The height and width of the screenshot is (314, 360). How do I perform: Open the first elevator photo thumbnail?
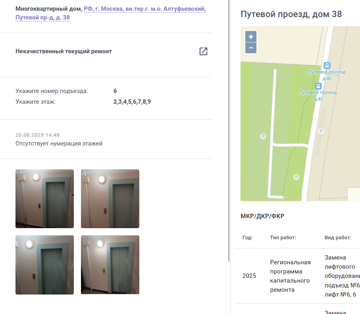pyautogui.click(x=44, y=199)
